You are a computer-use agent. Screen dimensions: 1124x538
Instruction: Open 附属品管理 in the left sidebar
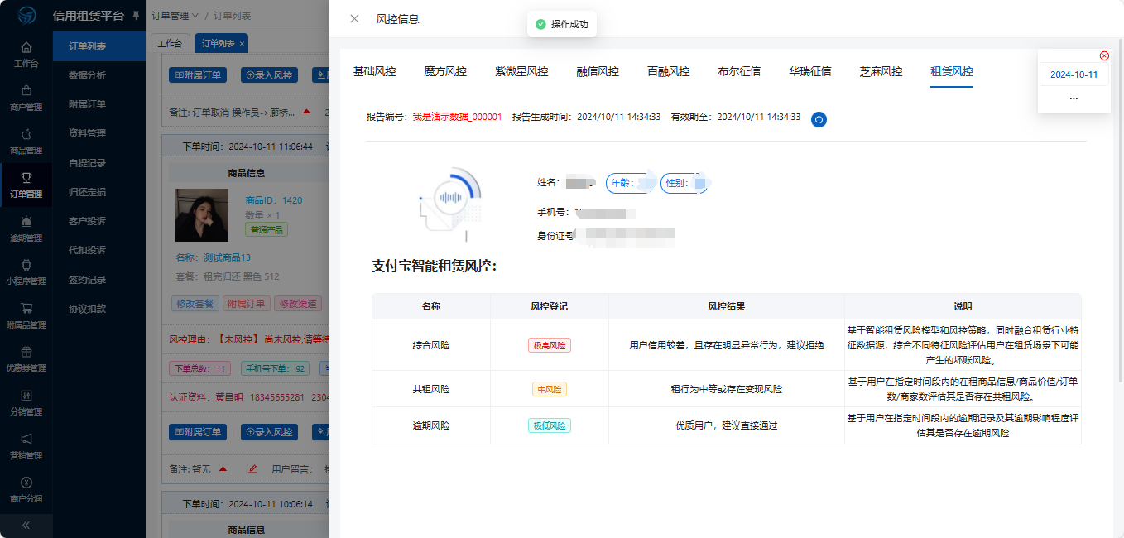click(26, 315)
